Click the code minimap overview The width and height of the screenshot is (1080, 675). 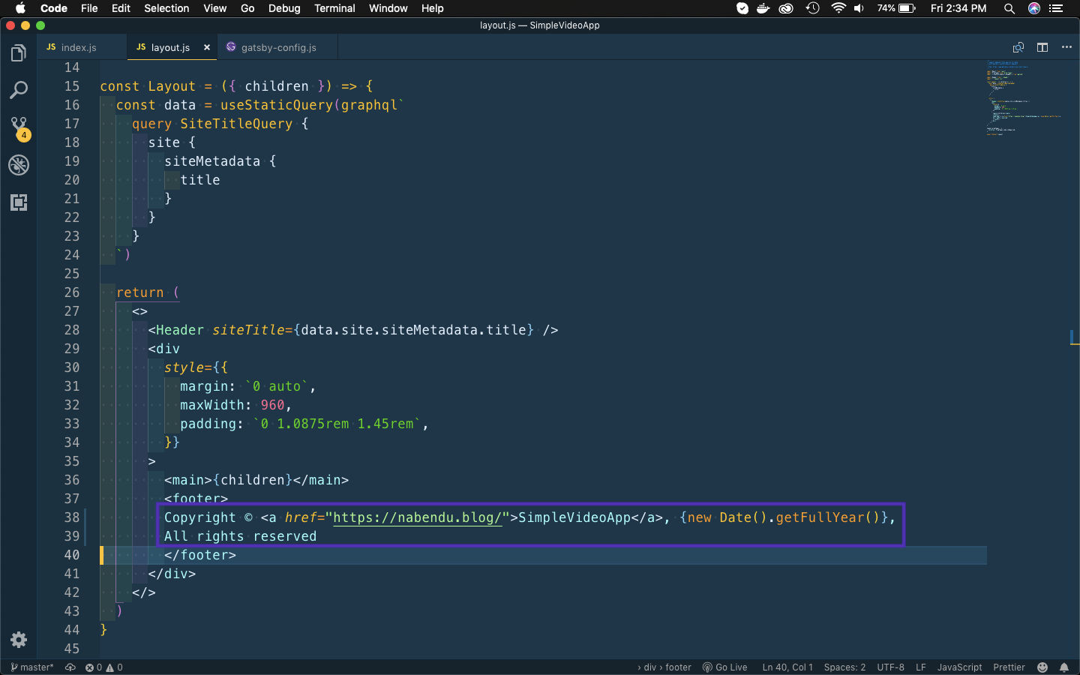1024,97
